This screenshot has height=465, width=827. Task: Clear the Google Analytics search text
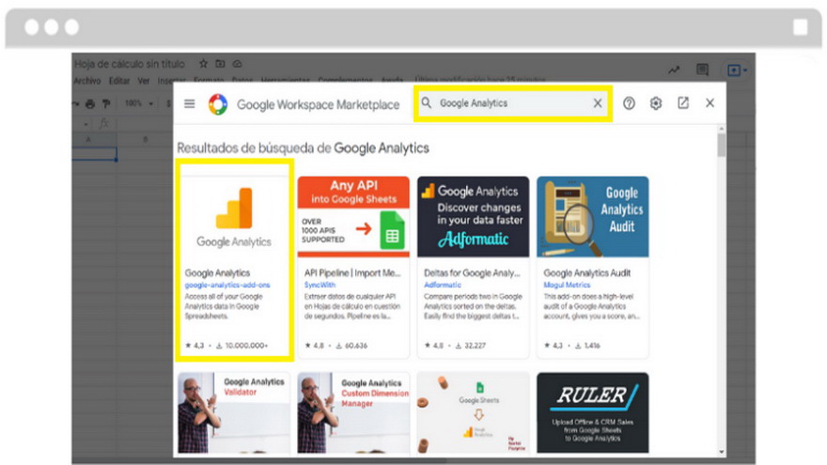pyautogui.click(x=597, y=102)
